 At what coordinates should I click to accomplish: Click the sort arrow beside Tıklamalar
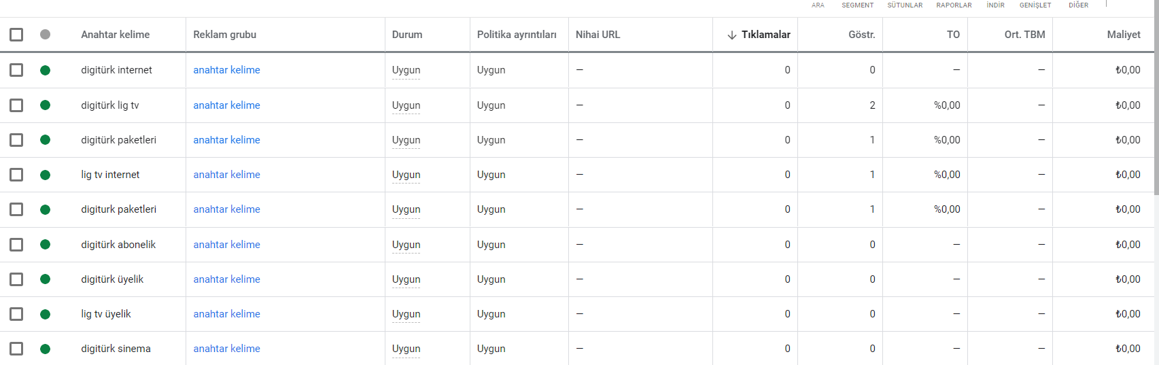pyautogui.click(x=732, y=35)
